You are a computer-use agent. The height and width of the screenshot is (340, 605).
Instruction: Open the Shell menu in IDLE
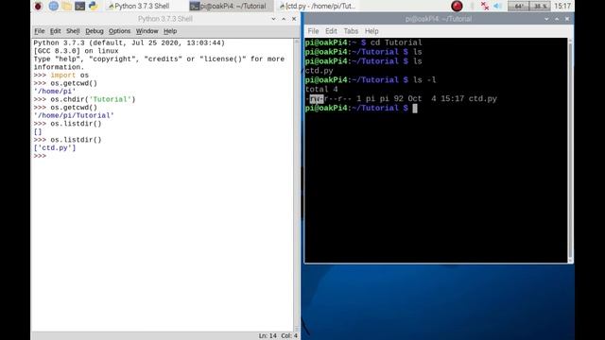click(73, 31)
